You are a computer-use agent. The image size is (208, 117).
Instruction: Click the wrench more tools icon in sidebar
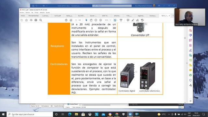pos(190,85)
